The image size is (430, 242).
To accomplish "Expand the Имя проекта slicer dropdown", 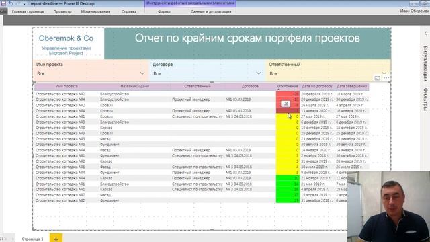I will point(142,73).
